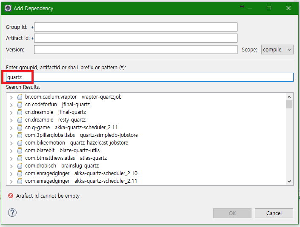Maximize the Add Dependency window

(269, 8)
